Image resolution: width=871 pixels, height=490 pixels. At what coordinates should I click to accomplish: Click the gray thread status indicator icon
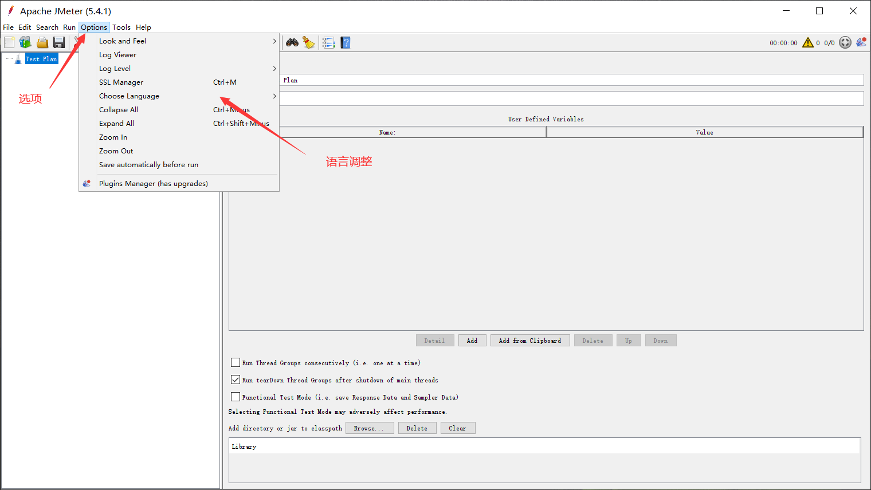coord(845,42)
